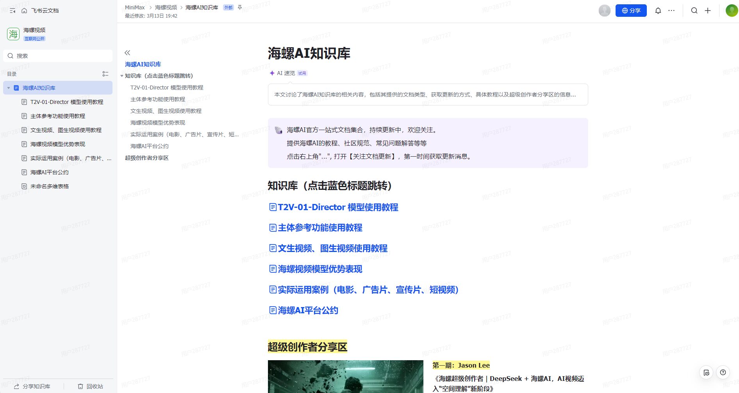Expand the AI 速览 summary box

point(428,95)
